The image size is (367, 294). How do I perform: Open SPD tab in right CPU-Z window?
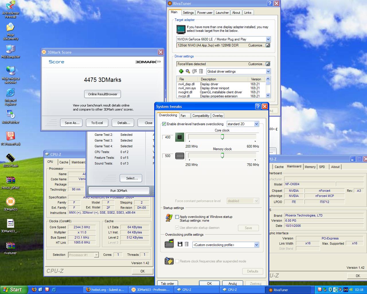322,167
